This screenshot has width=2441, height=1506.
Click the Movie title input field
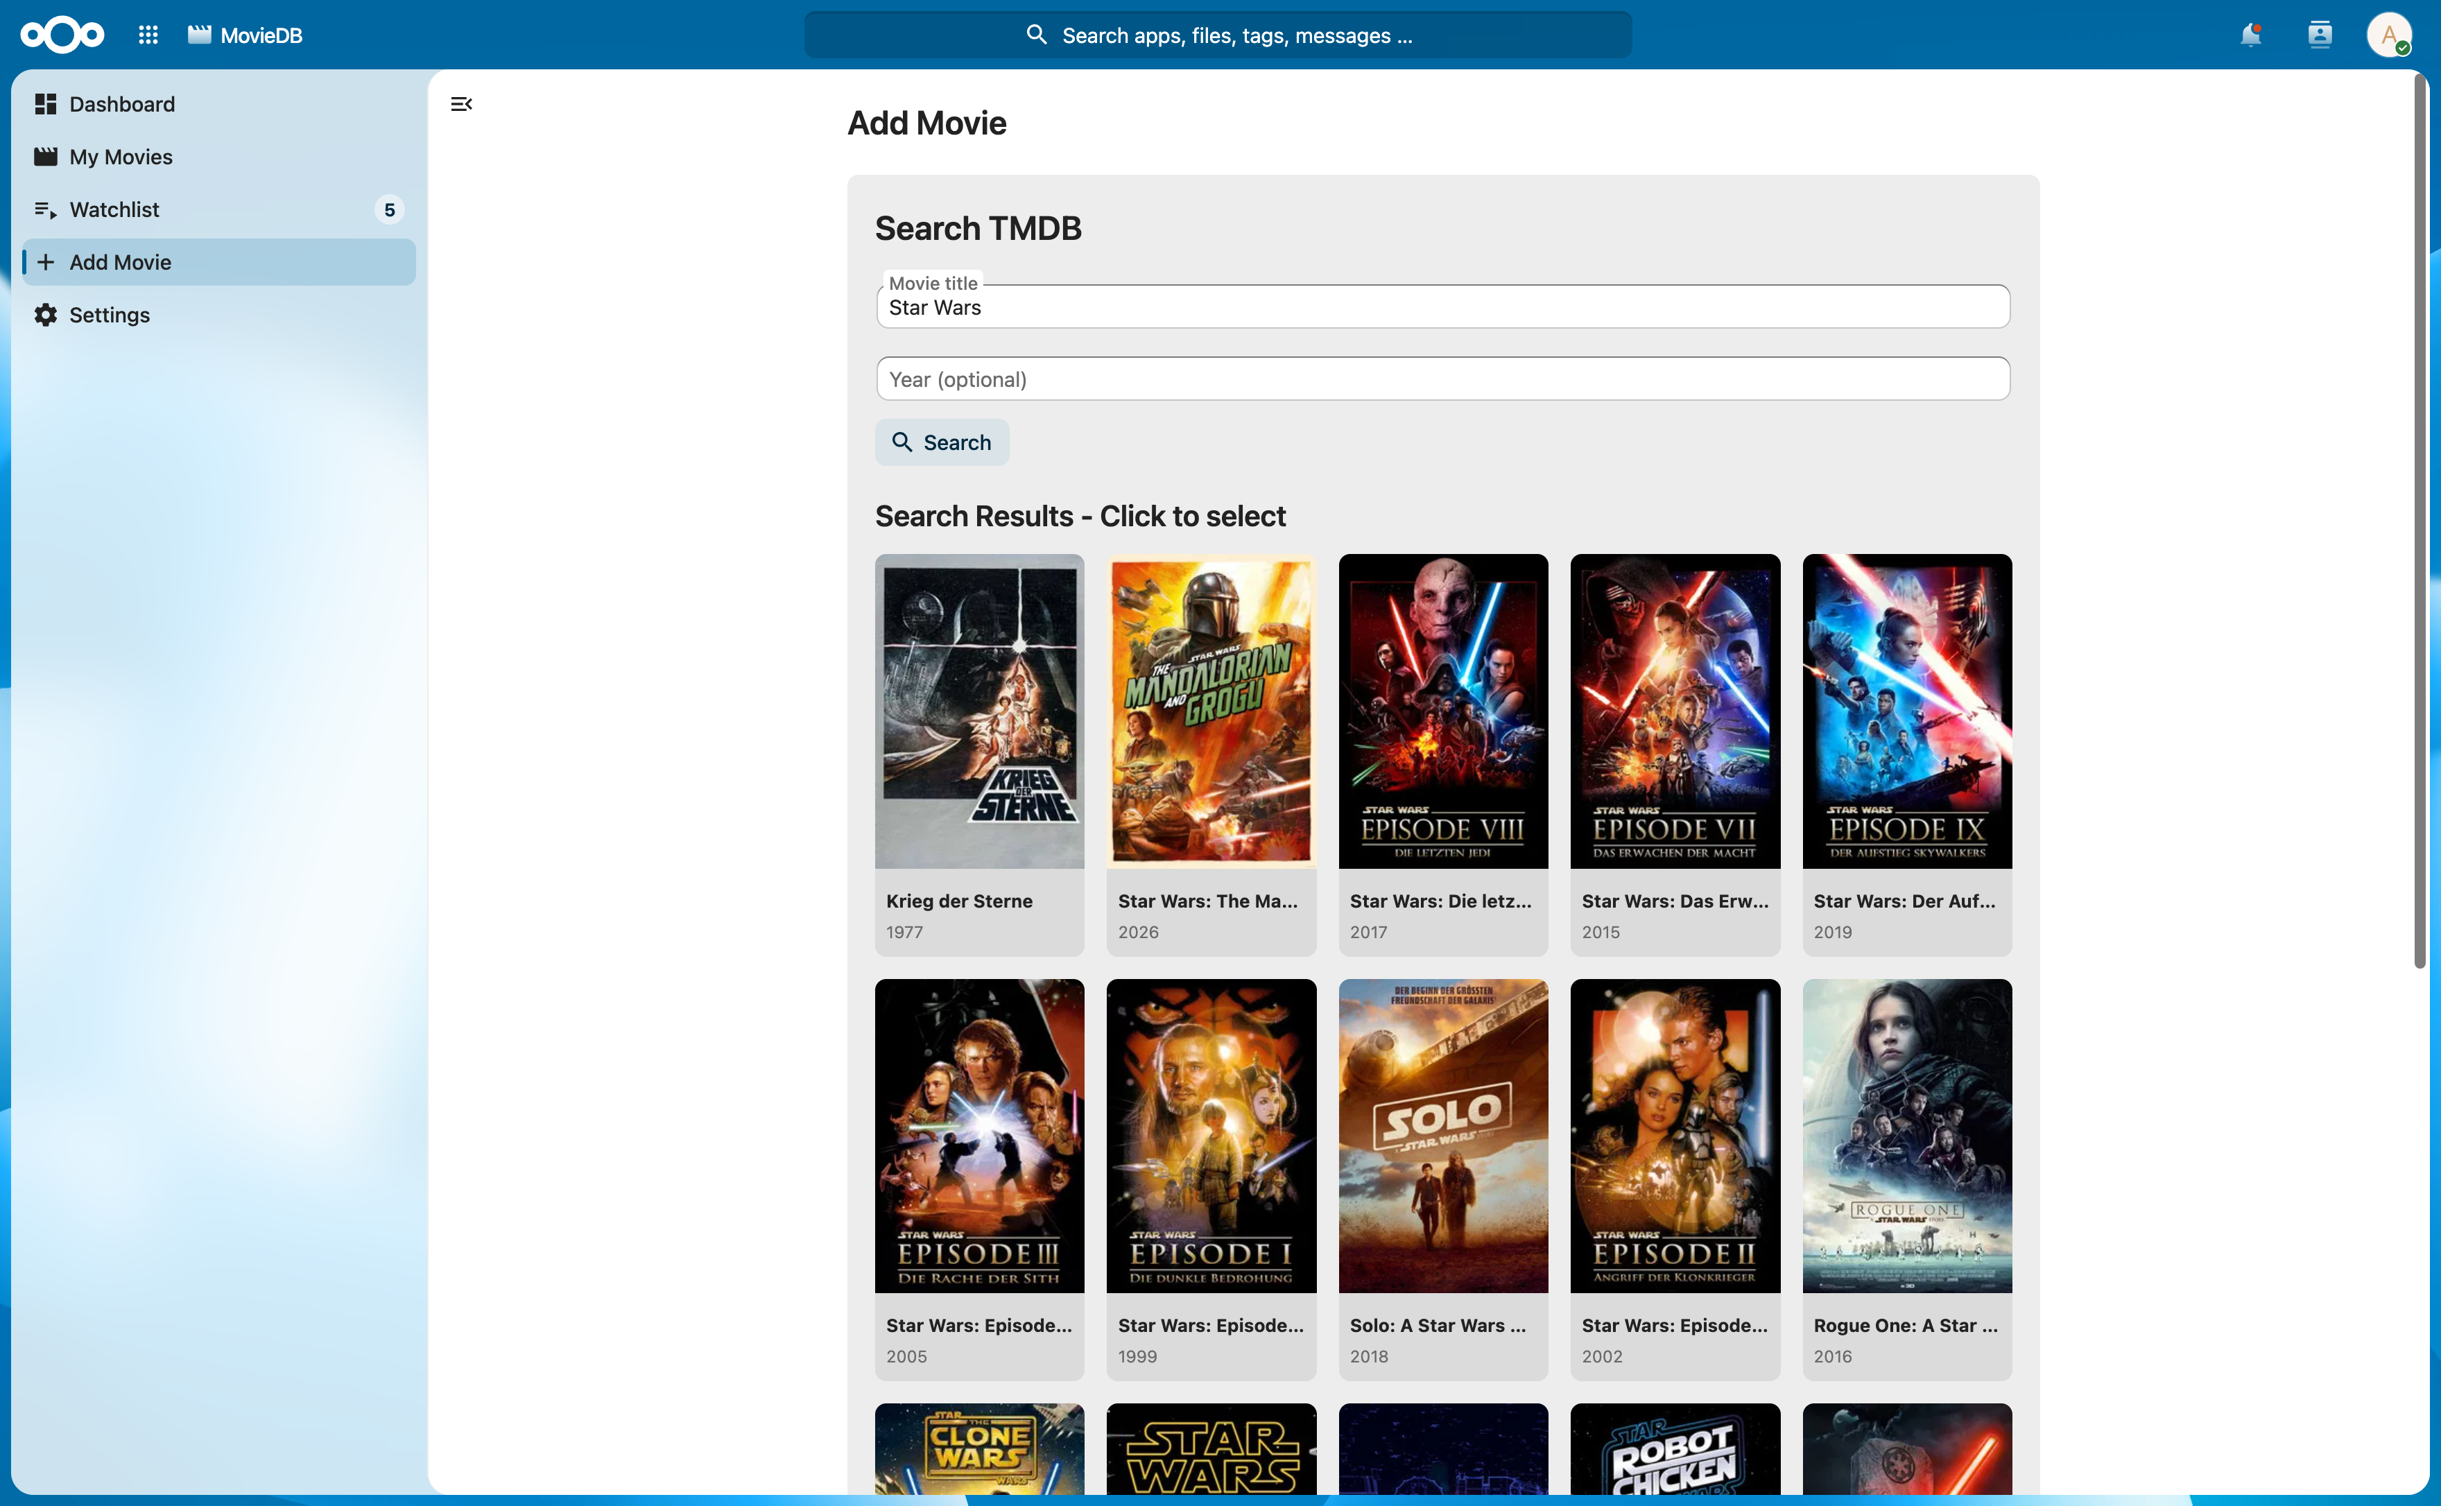1443,306
